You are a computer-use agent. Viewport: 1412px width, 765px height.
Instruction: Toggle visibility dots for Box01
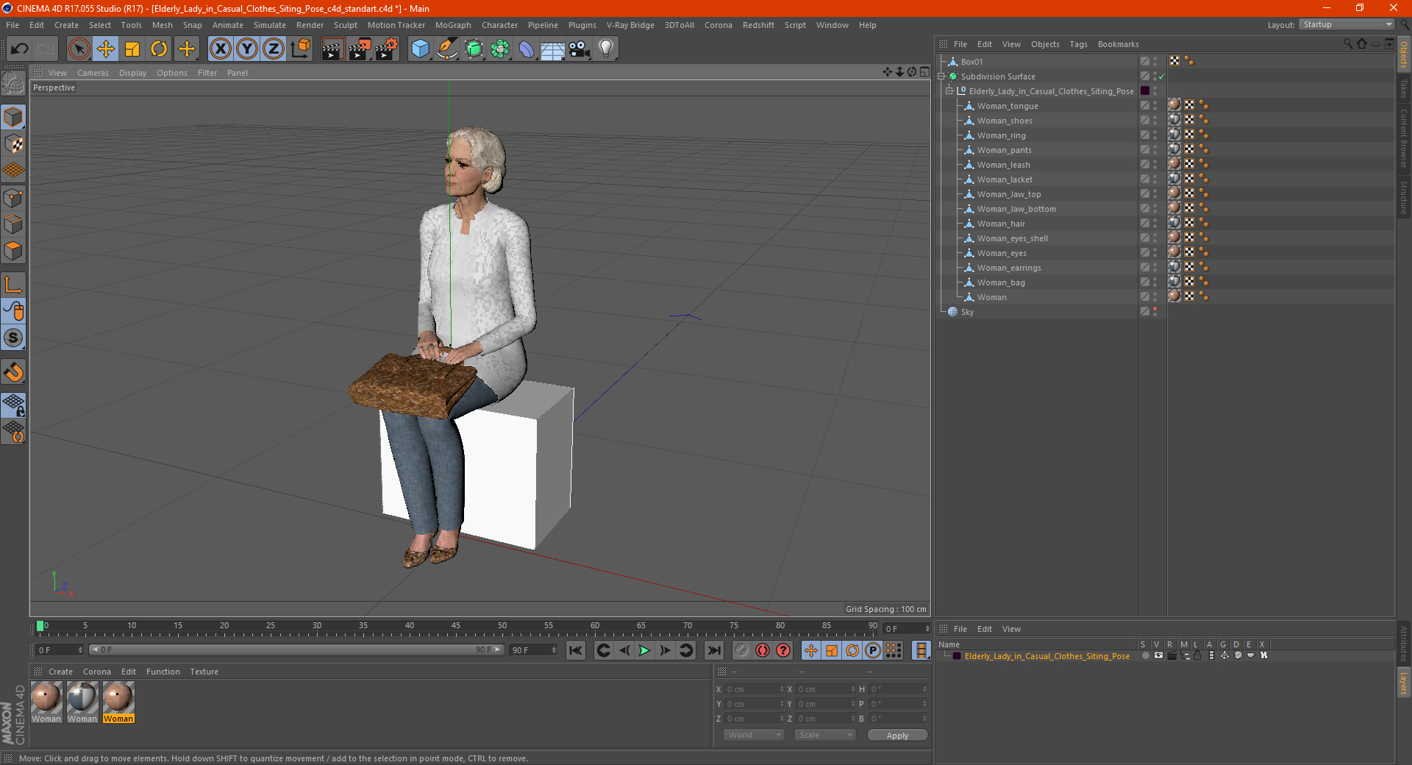(1155, 62)
